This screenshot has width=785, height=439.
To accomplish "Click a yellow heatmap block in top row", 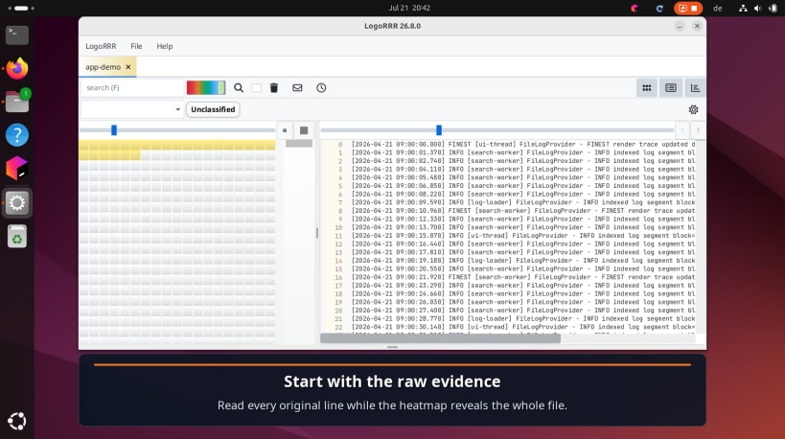I will (x=177, y=145).
